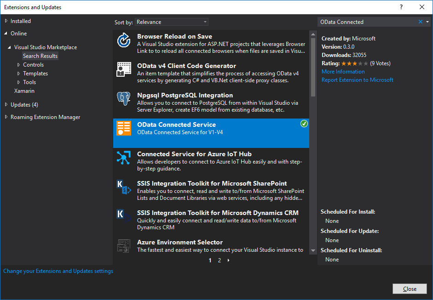This screenshot has width=433, height=300.
Task: Open the Sort by Relevance dropdown
Action: click(172, 22)
